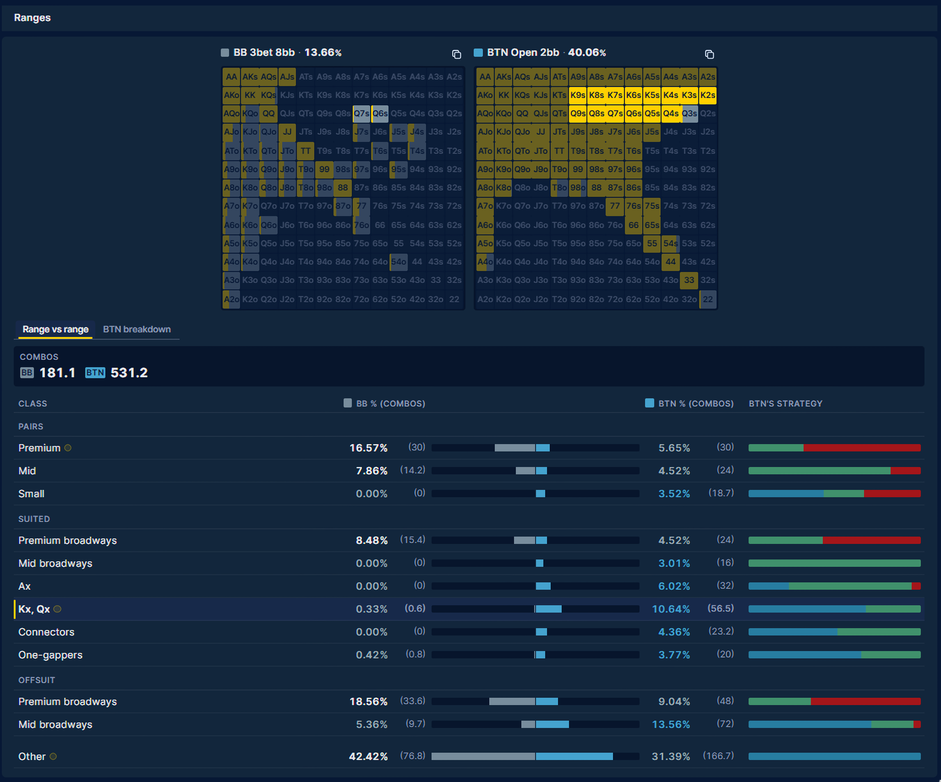Viewport: 941px width, 782px height.
Task: Switch to the BTN breakdown tab
Action: (x=137, y=329)
